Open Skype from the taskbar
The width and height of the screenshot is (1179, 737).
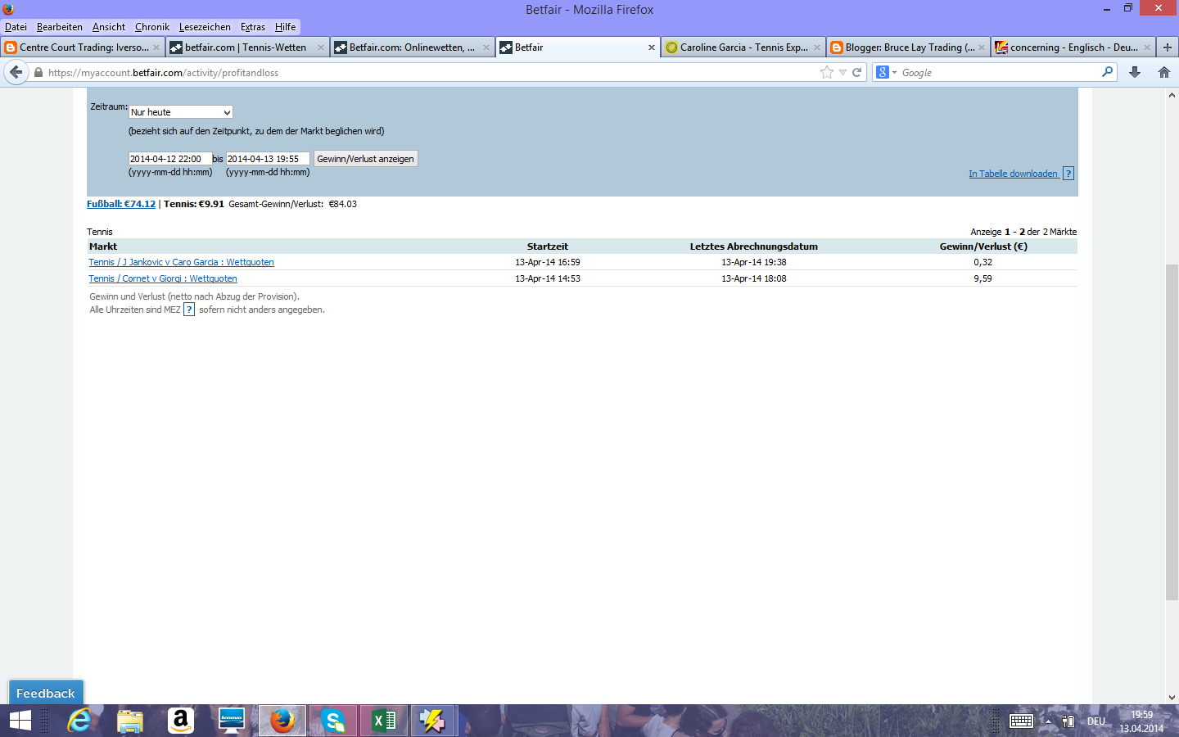[333, 721]
